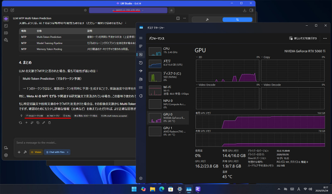Open model load settings gear beside model selector

(x=85, y=10)
